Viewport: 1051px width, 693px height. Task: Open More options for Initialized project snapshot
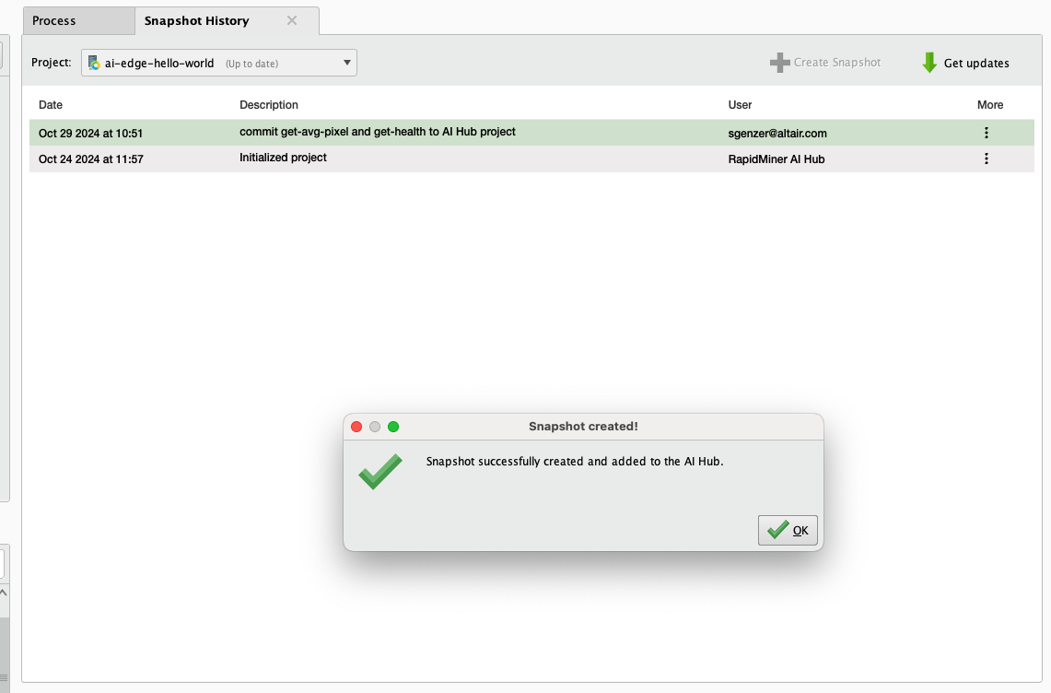point(987,159)
